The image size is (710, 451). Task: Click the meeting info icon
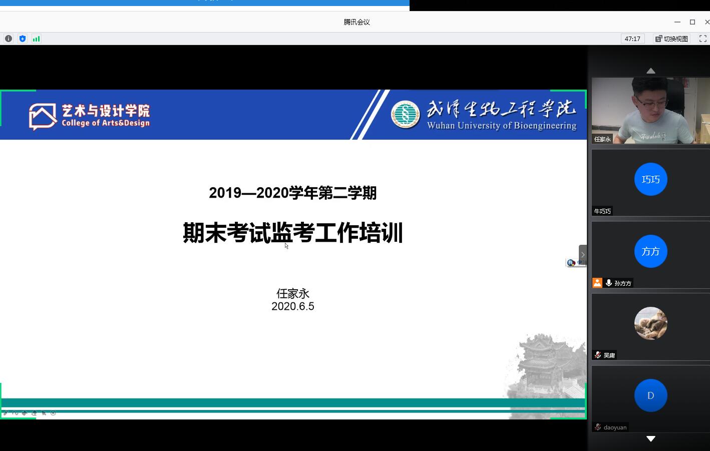[x=9, y=39]
